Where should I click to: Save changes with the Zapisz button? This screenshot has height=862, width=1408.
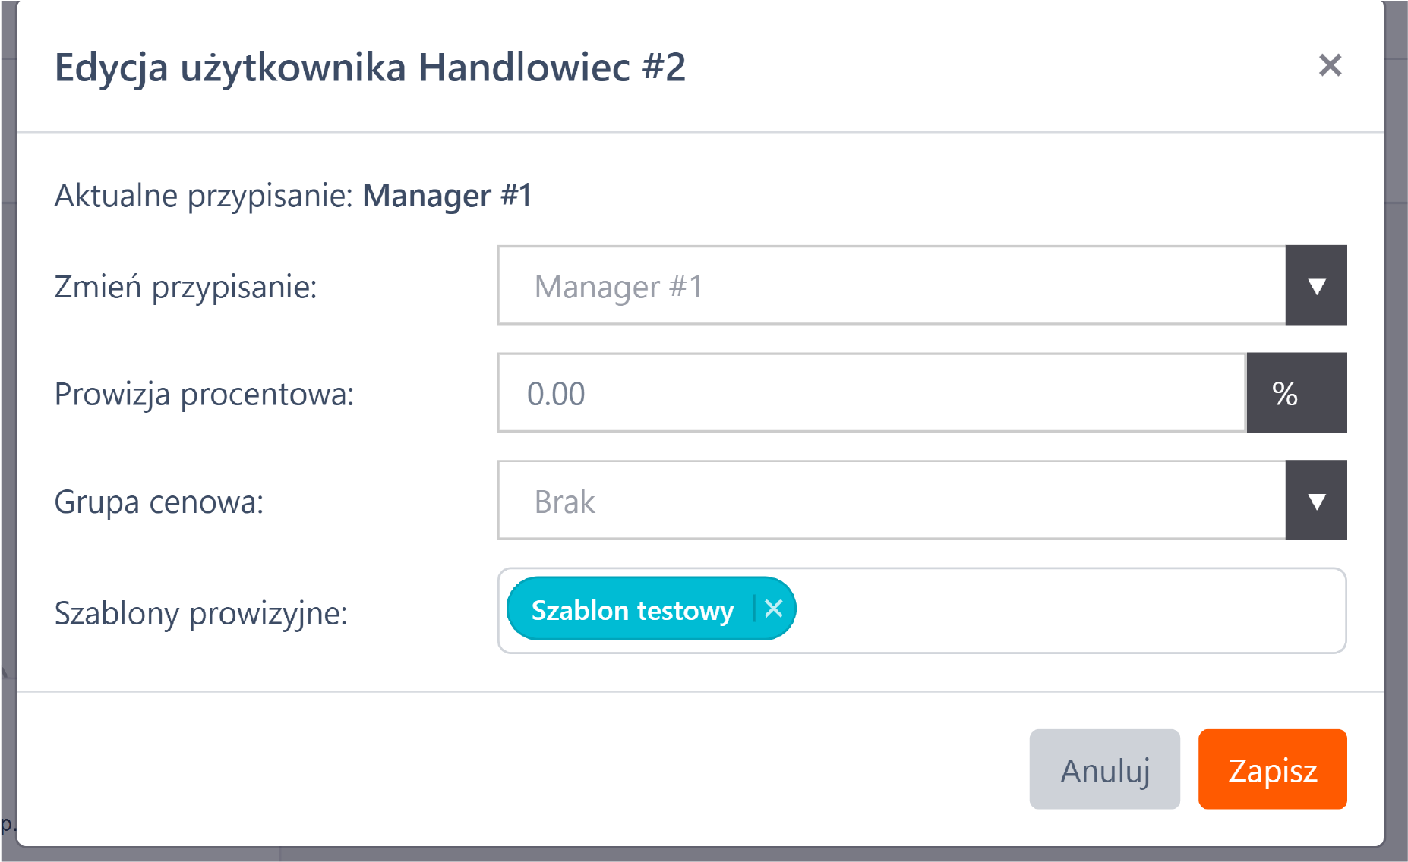[1272, 769]
